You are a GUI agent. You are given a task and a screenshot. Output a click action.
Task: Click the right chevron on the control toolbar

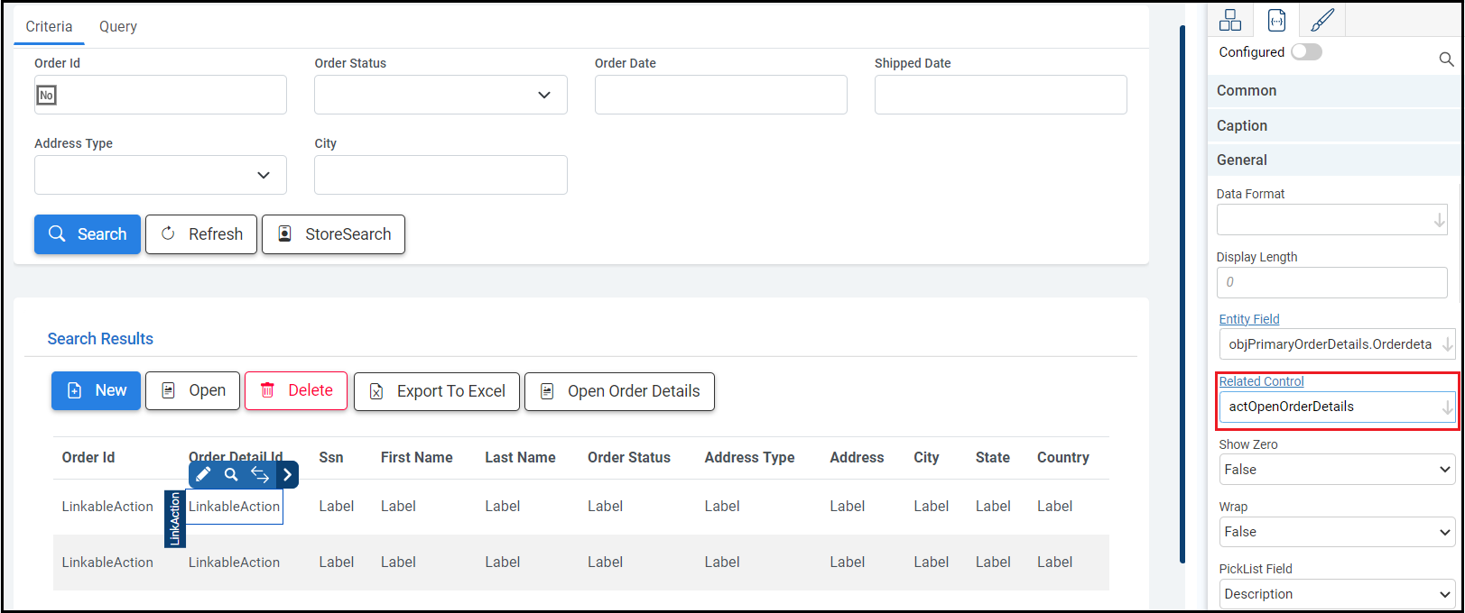coord(287,474)
